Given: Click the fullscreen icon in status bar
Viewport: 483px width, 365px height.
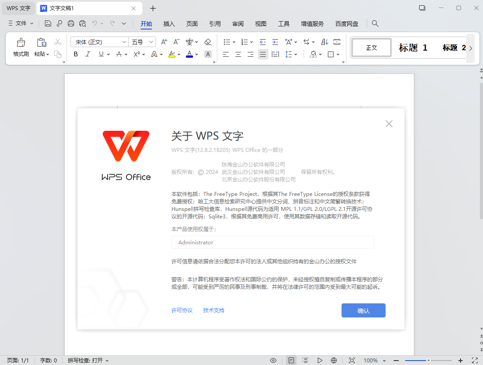Looking at the screenshot, I should click(475, 361).
